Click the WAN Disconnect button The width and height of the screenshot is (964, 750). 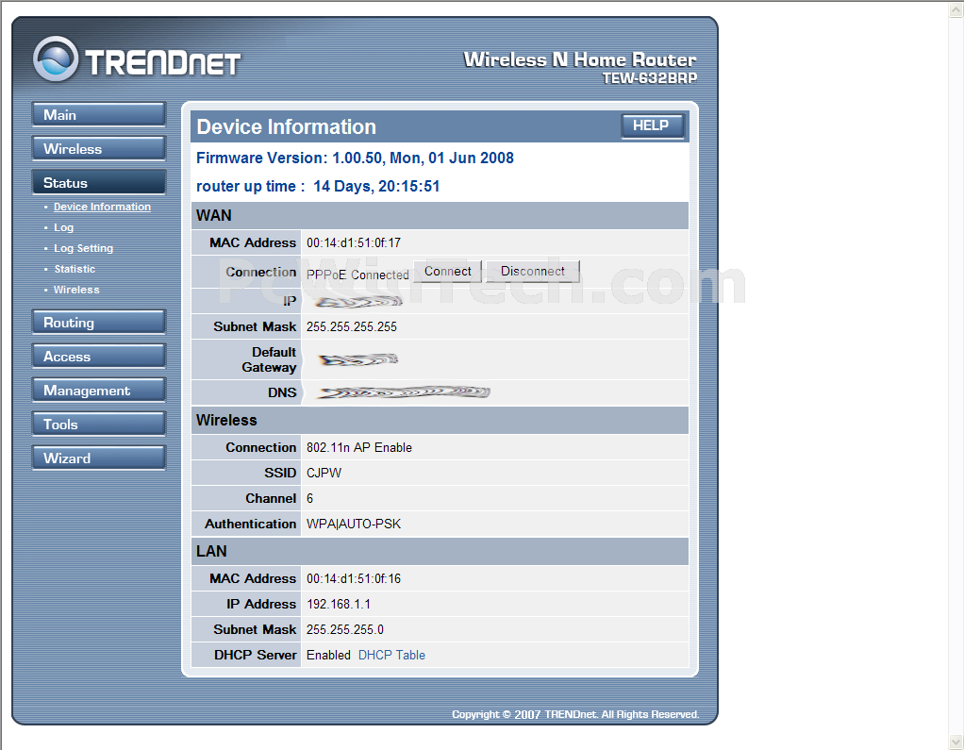pos(532,271)
